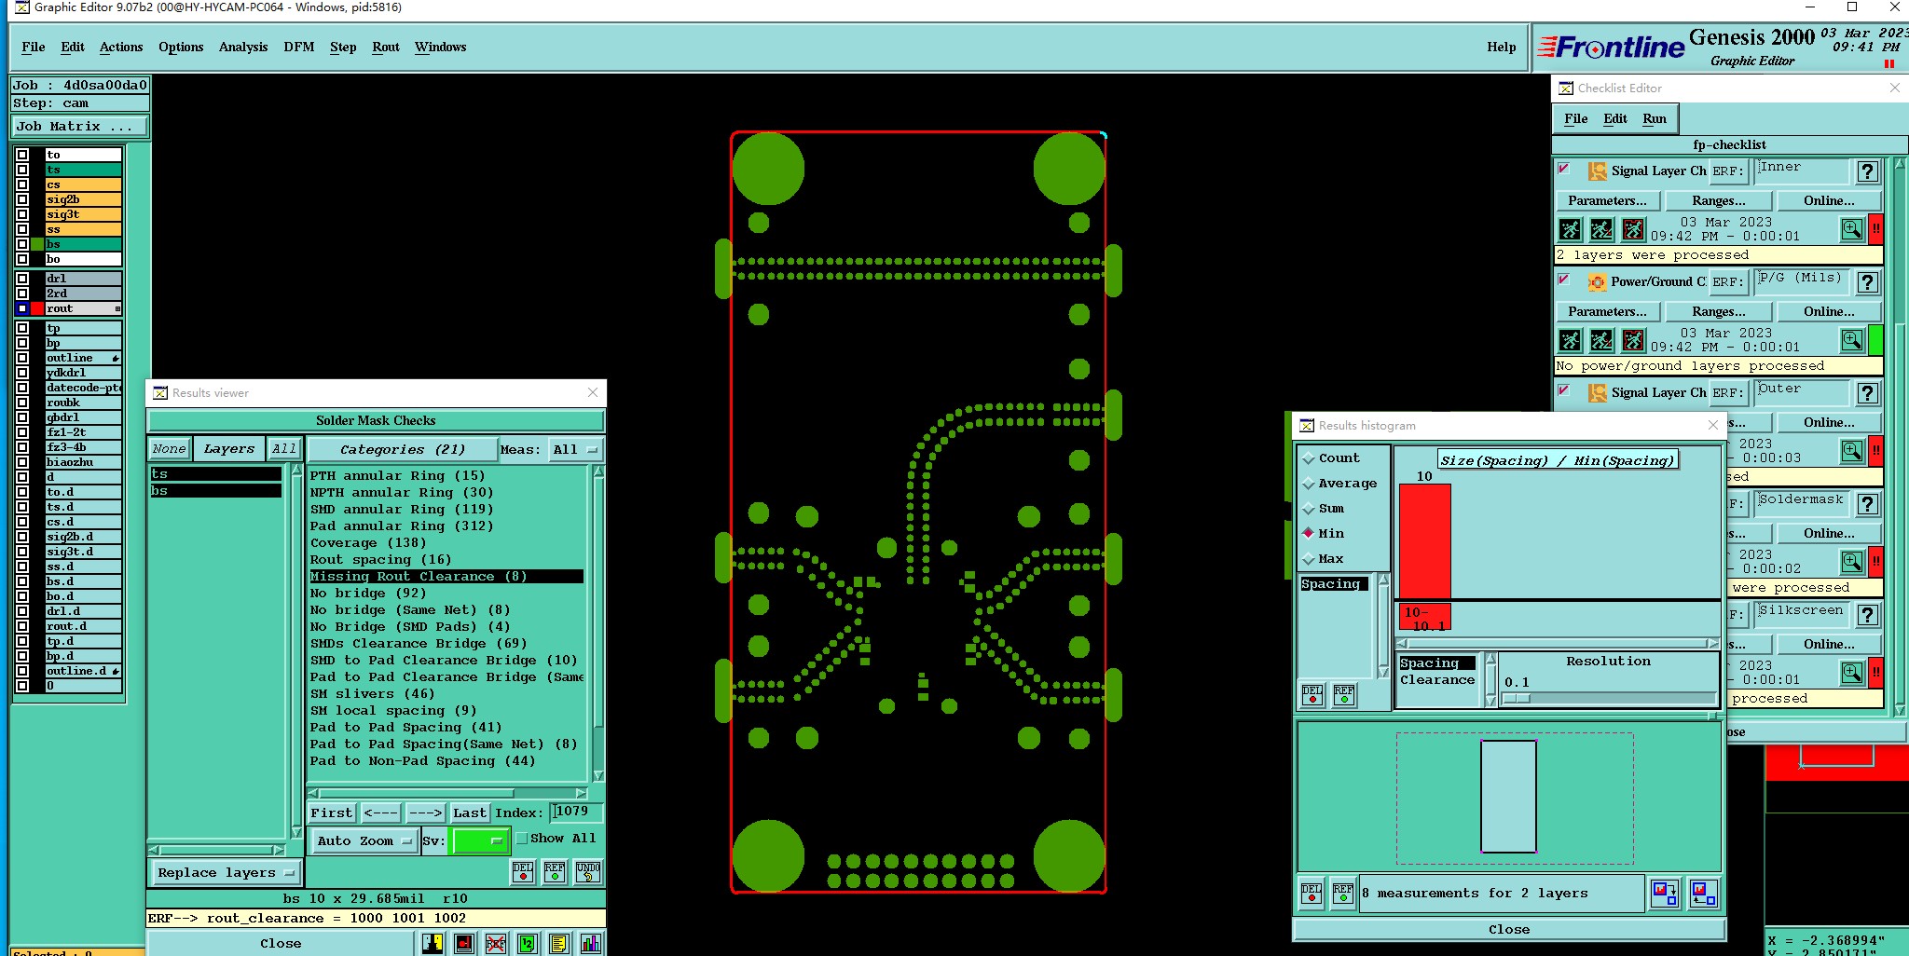This screenshot has height=956, width=1909.
Task: Click the second transfer icon at histogram bottom right
Action: click(x=1702, y=894)
